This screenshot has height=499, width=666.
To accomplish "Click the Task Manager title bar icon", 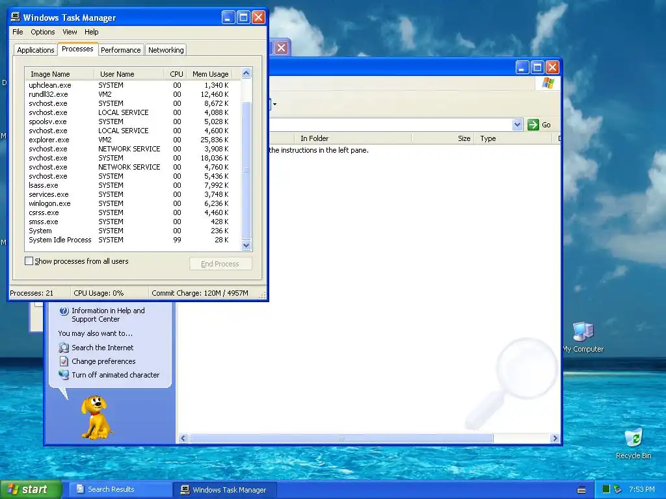I will click(x=16, y=18).
